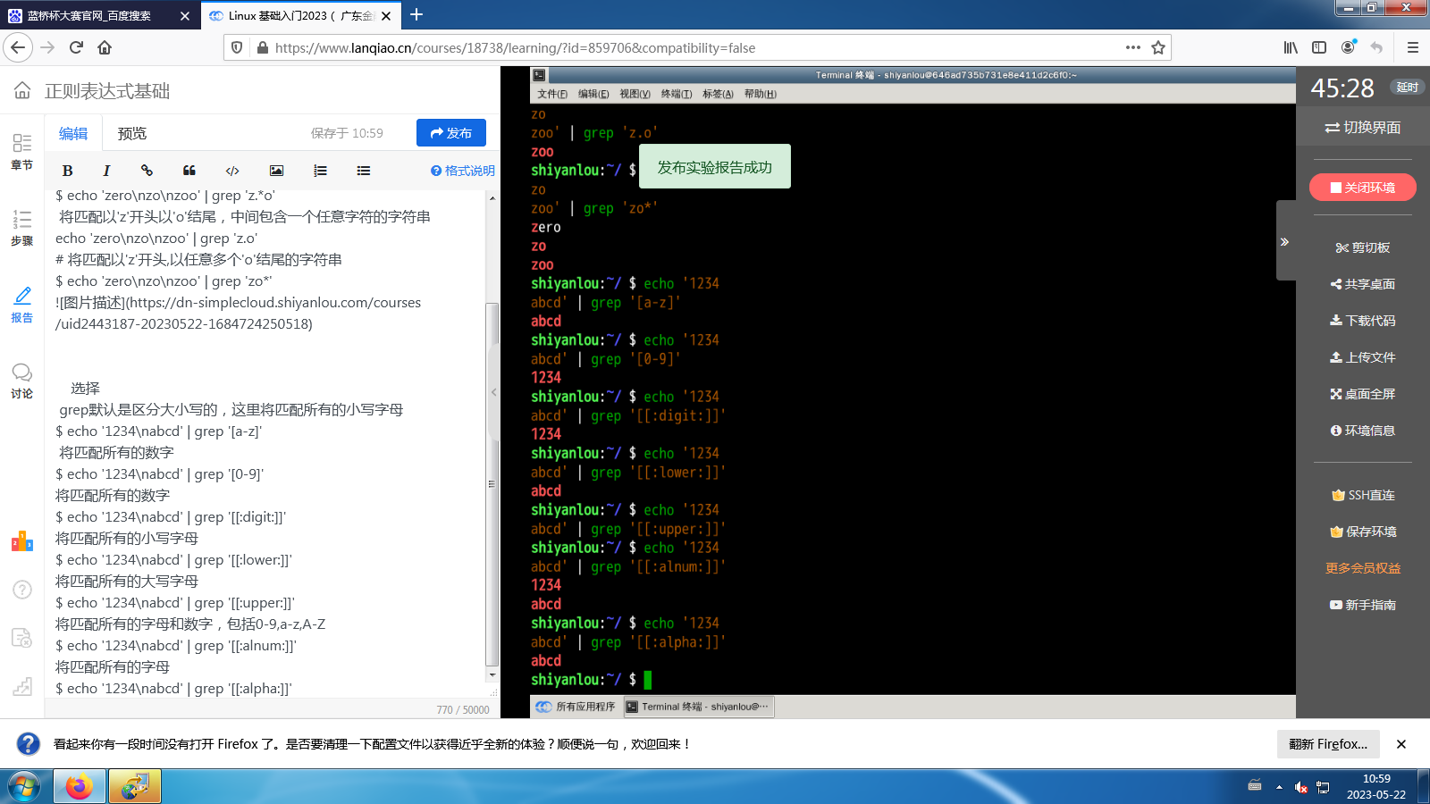This screenshot has height=804, width=1430.
Task: Apply bold formatting in the editor toolbar
Action: [x=67, y=171]
